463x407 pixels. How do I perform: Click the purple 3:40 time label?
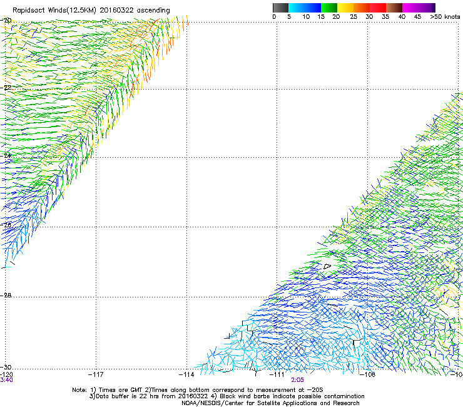click(6, 380)
